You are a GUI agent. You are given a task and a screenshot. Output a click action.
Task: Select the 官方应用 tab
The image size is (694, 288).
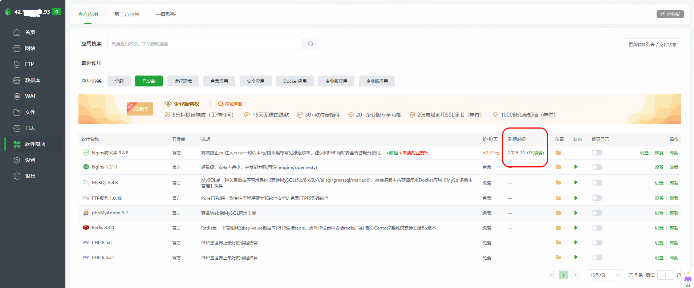pos(88,14)
